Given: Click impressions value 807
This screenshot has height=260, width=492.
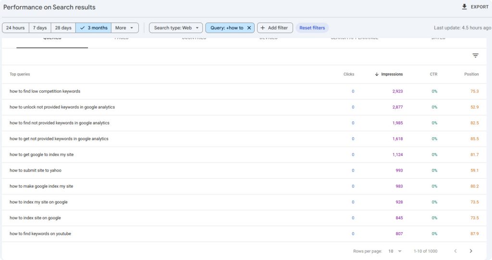Looking at the screenshot, I should (399, 234).
